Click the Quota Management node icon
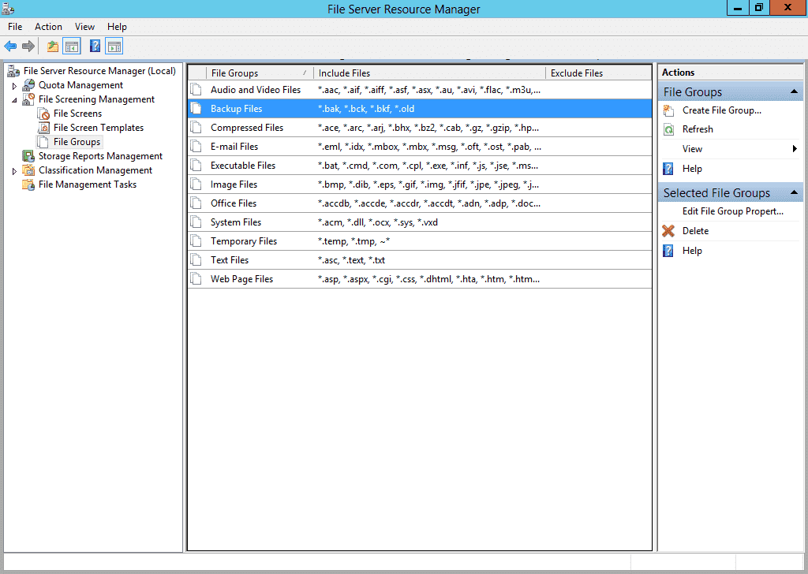Screen dimensions: 808x574 [x=28, y=85]
